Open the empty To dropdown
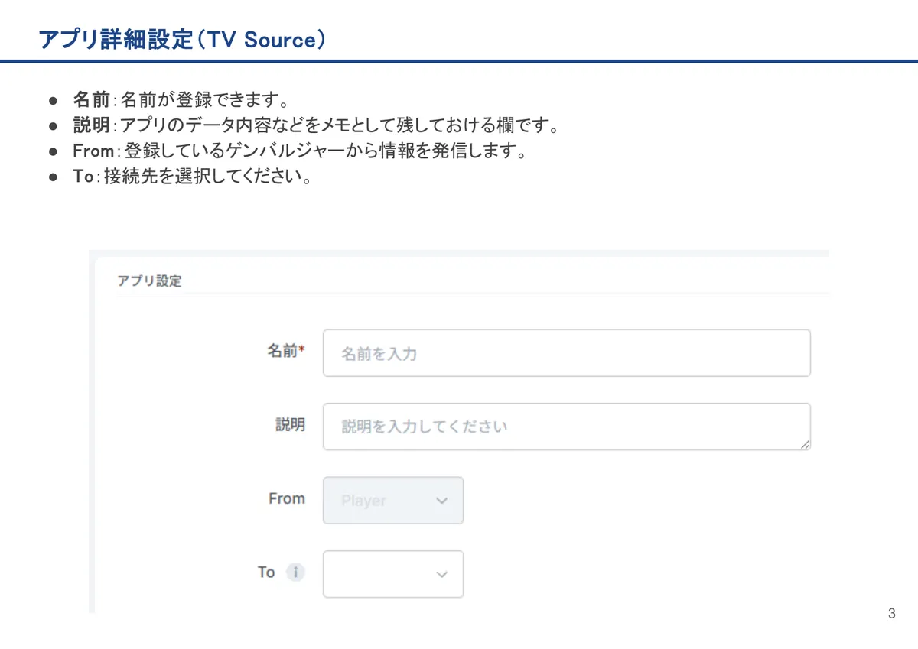This screenshot has height=649, width=918. click(393, 574)
